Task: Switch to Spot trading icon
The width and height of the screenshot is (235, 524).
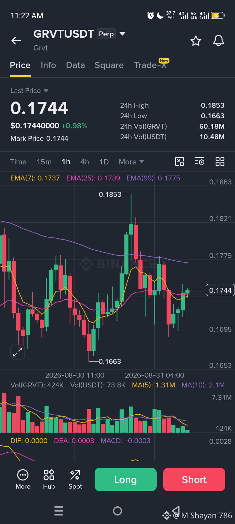Action: click(x=75, y=479)
